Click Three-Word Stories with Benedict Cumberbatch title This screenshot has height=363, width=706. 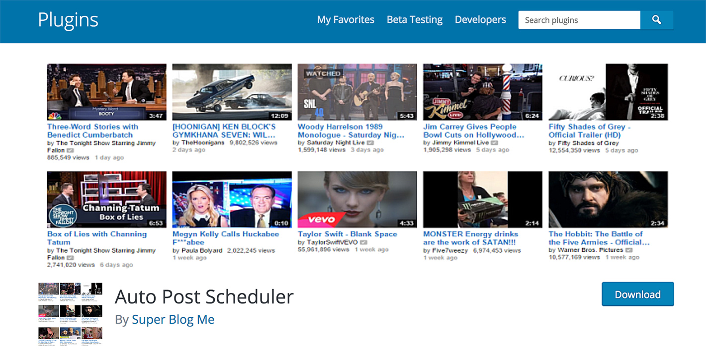[x=92, y=131]
